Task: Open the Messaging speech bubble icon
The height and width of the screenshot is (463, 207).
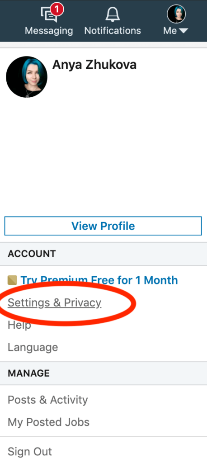Action: 49,15
